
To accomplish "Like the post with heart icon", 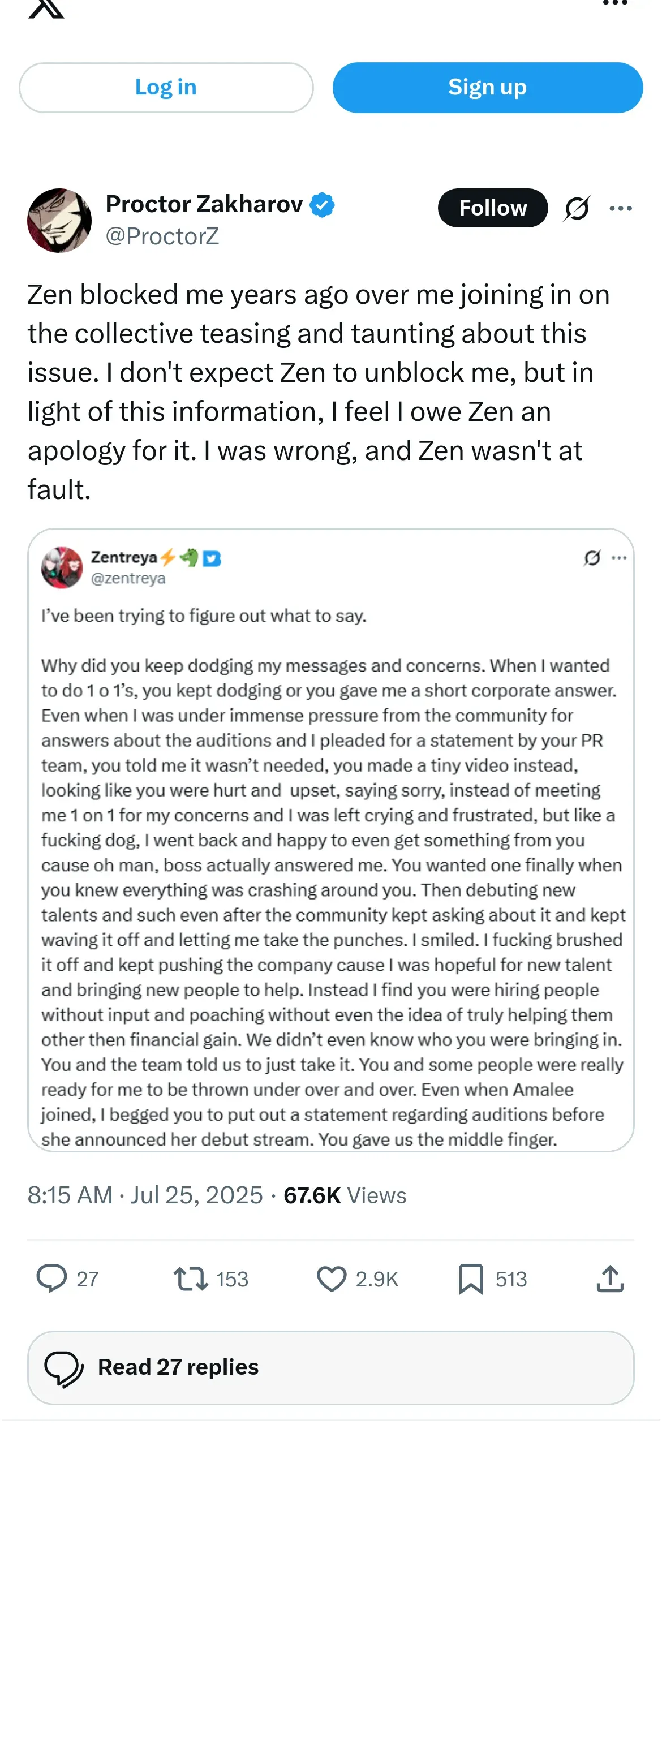I will (x=332, y=1279).
